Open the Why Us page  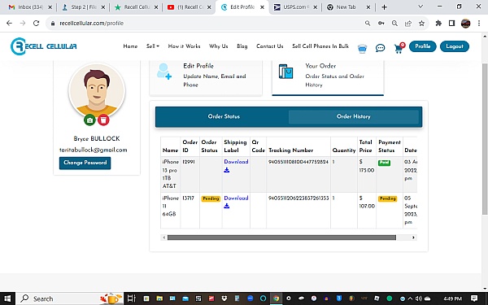tap(218, 46)
